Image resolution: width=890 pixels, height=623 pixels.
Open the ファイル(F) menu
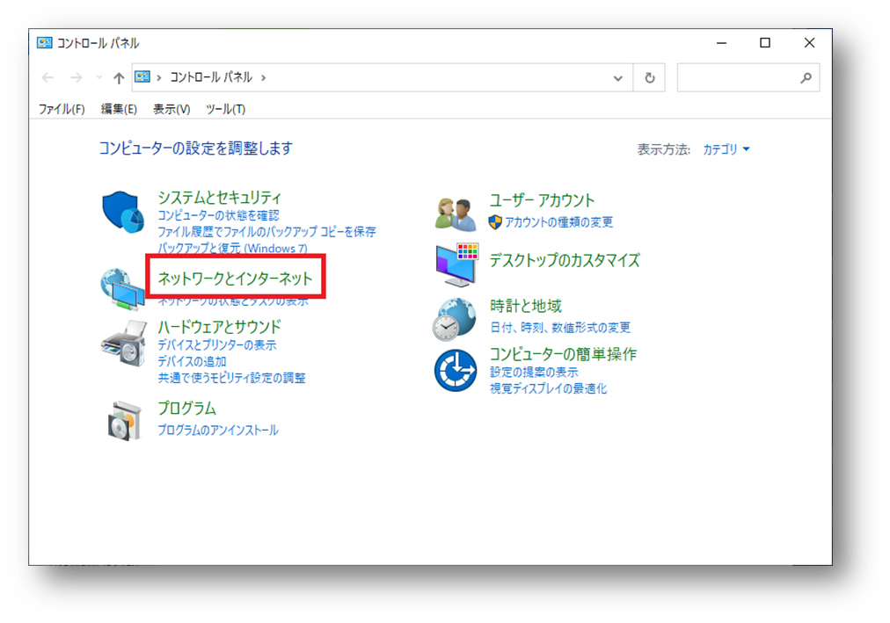[62, 109]
